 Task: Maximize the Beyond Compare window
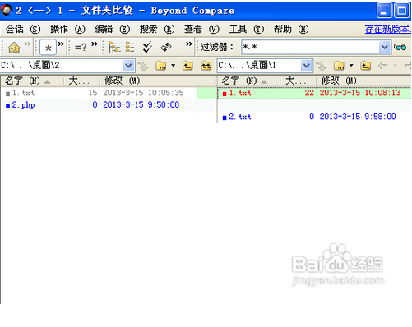tap(402, 11)
